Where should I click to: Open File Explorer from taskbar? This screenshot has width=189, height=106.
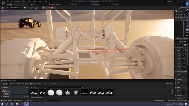point(17,104)
